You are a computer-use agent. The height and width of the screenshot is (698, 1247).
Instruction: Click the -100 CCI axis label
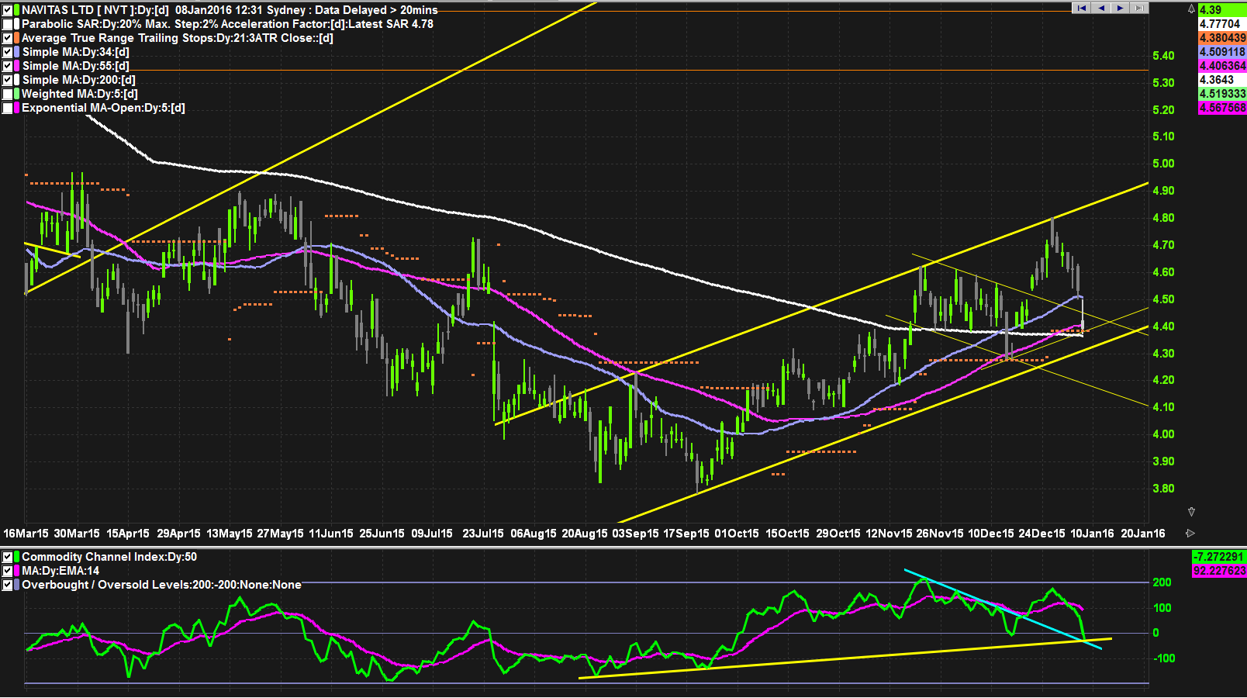[x=1164, y=658]
